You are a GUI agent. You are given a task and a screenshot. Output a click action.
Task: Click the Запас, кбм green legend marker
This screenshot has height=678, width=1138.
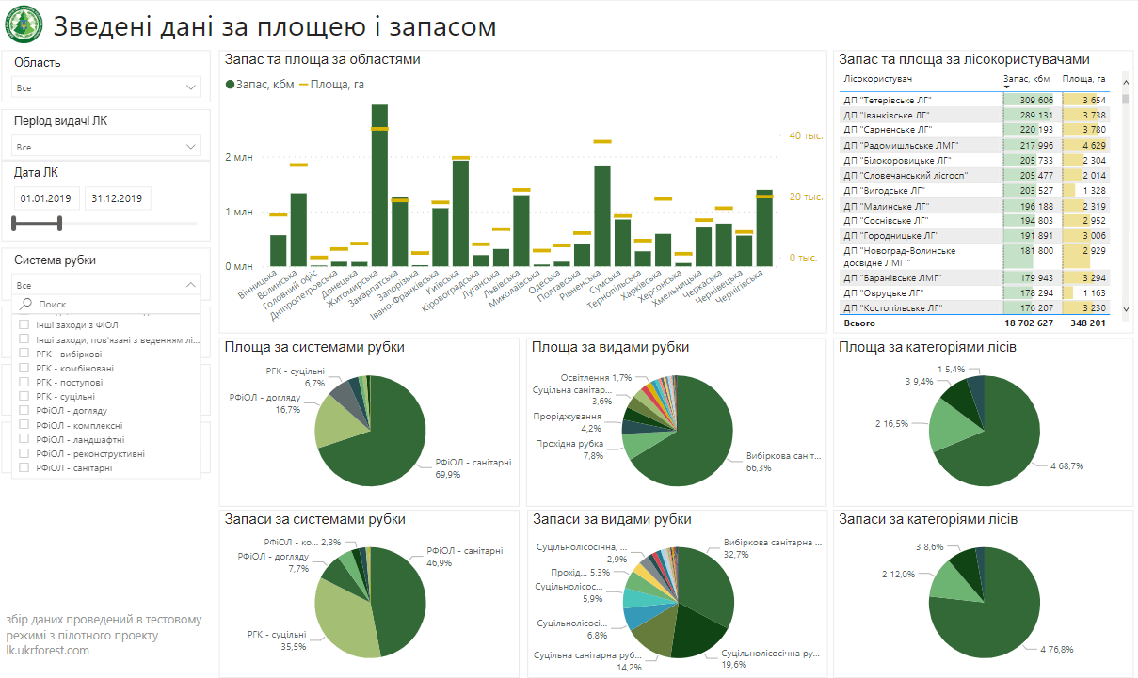(x=231, y=85)
